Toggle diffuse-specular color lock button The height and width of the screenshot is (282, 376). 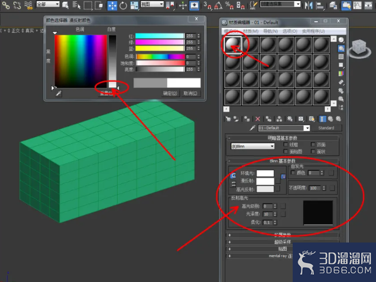[233, 185]
